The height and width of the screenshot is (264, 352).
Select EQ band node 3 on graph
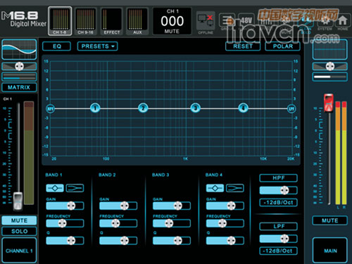click(195, 108)
